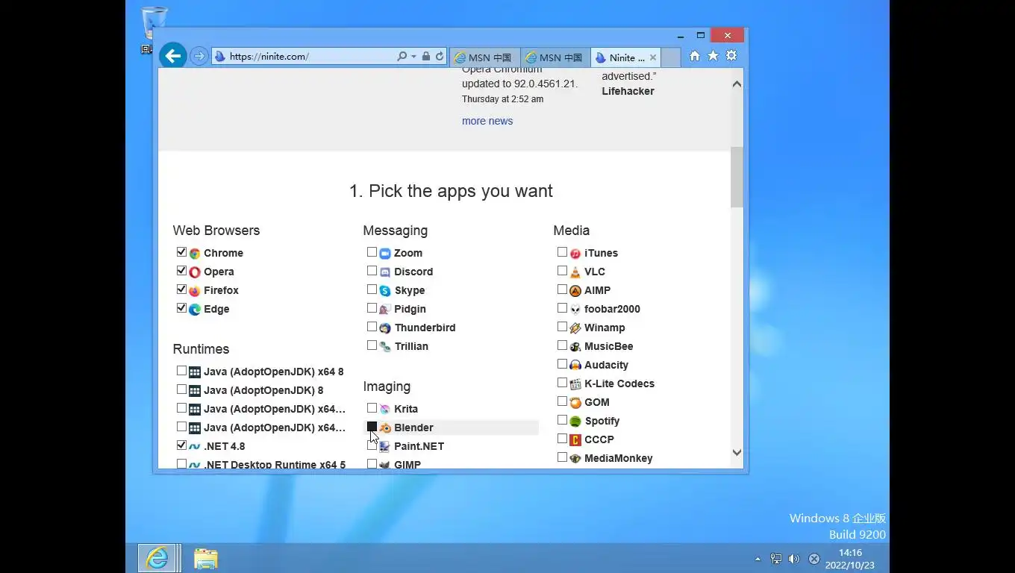Click the GOM app icon

pos(575,403)
